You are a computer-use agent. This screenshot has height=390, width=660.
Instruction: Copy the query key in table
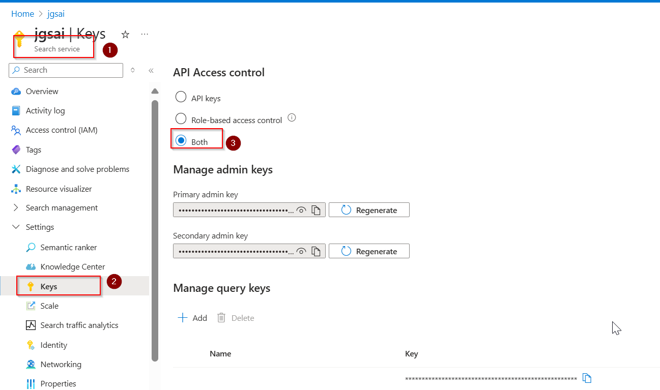point(587,378)
